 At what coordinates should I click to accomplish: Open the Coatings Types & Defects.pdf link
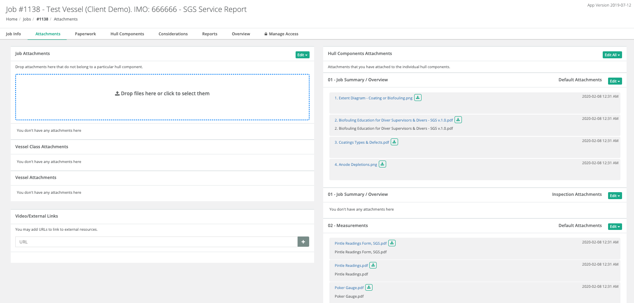(x=361, y=142)
